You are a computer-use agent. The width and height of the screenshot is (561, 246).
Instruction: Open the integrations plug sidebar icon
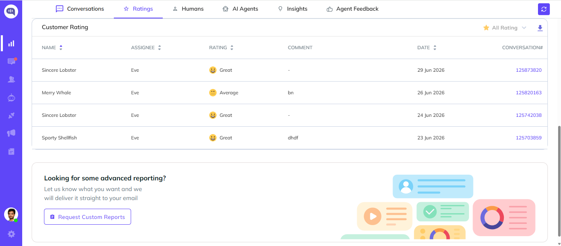(12, 116)
